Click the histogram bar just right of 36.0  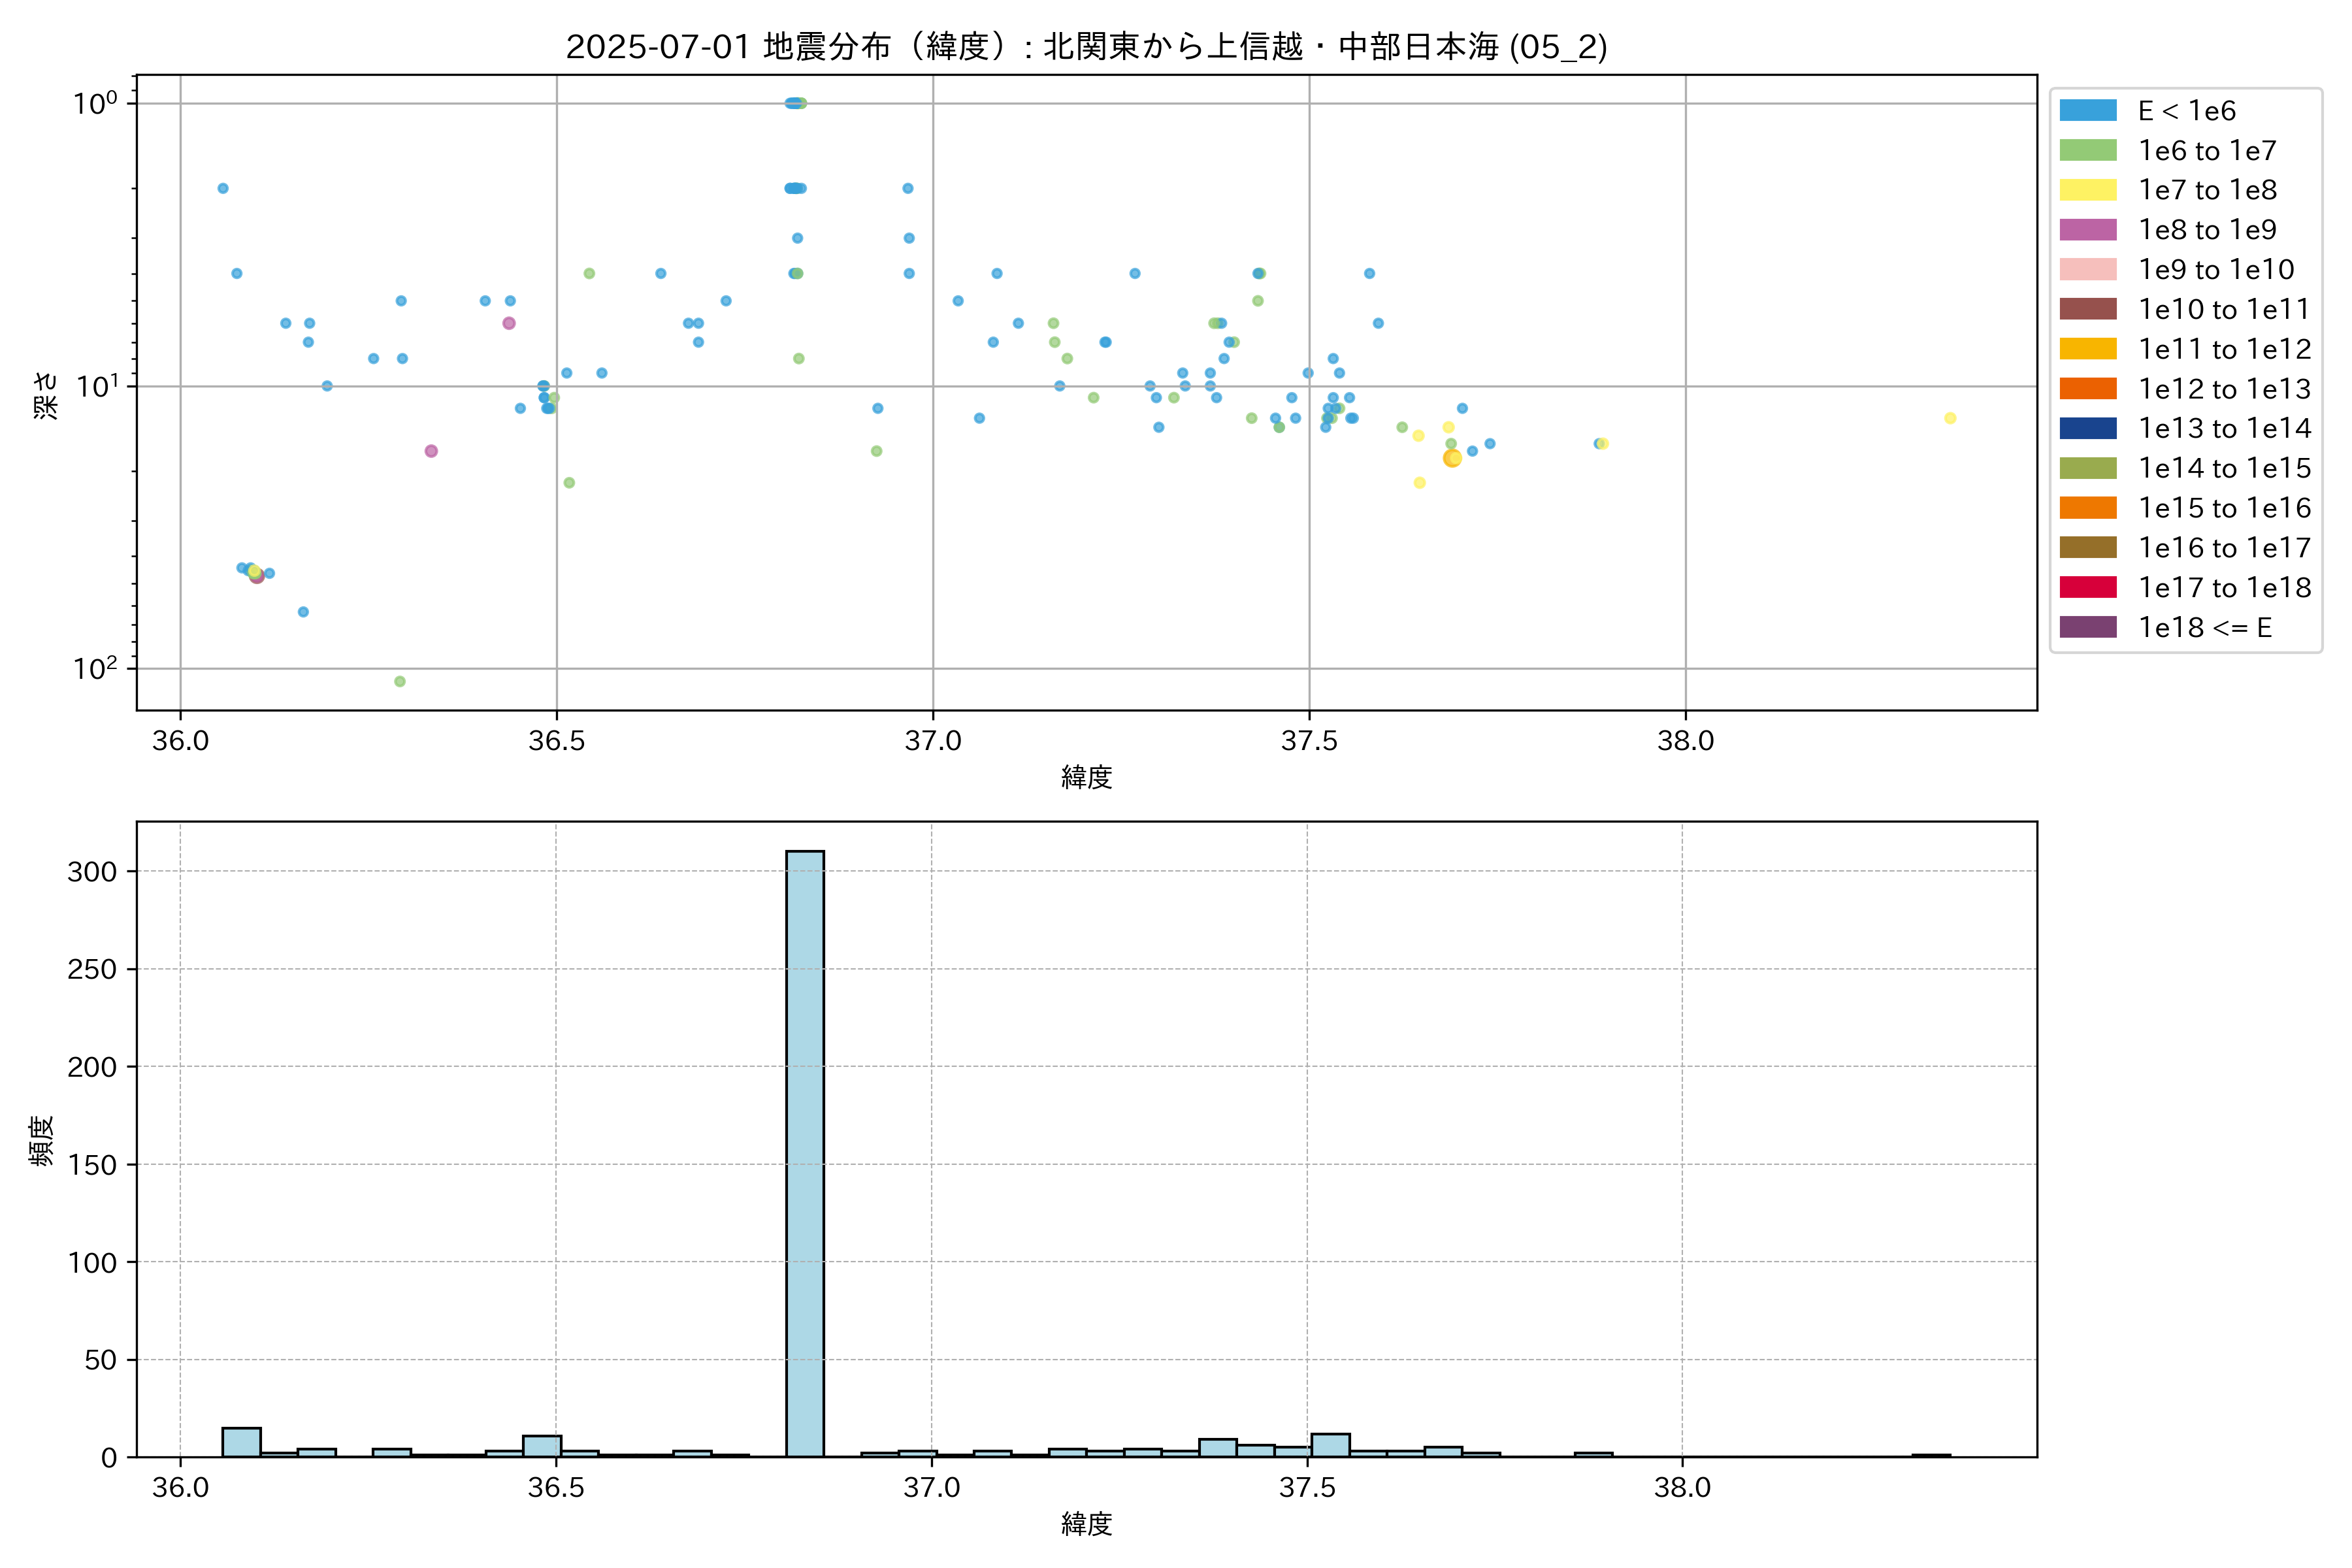coord(241,1442)
